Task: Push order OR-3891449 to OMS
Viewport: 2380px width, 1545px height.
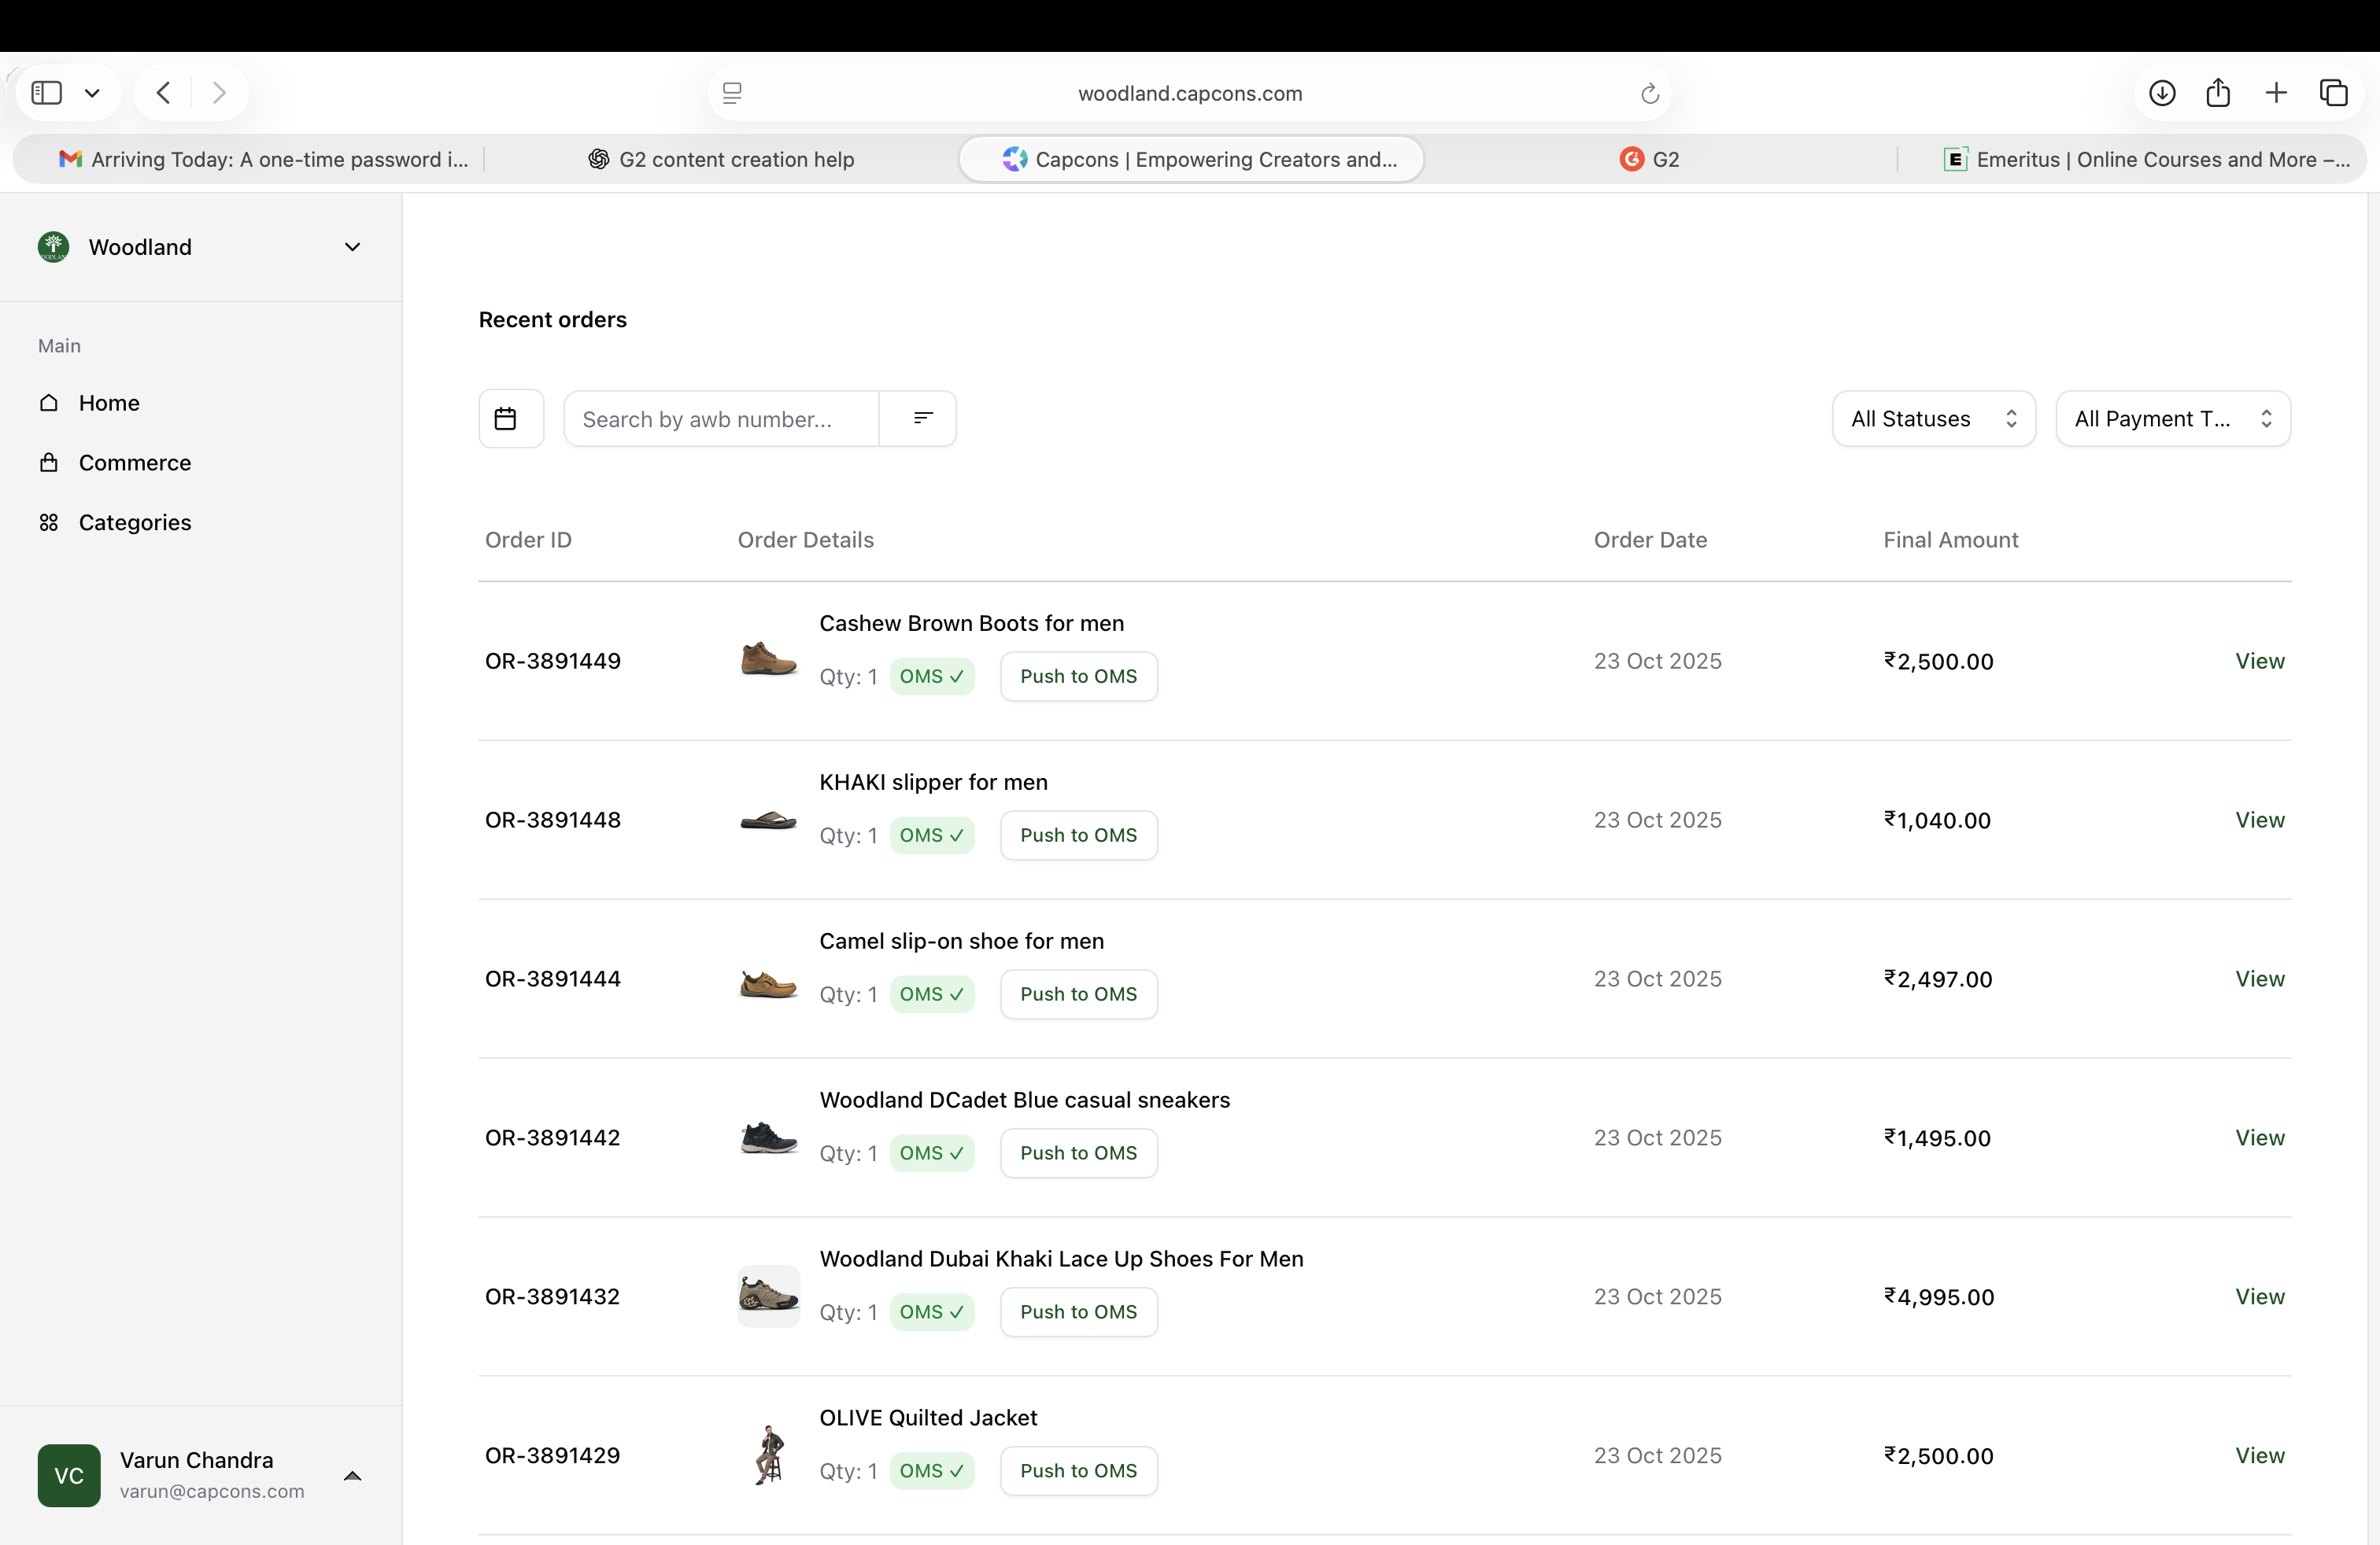Action: (x=1078, y=677)
